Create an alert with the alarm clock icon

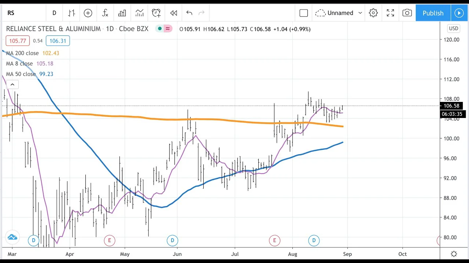tap(156, 13)
